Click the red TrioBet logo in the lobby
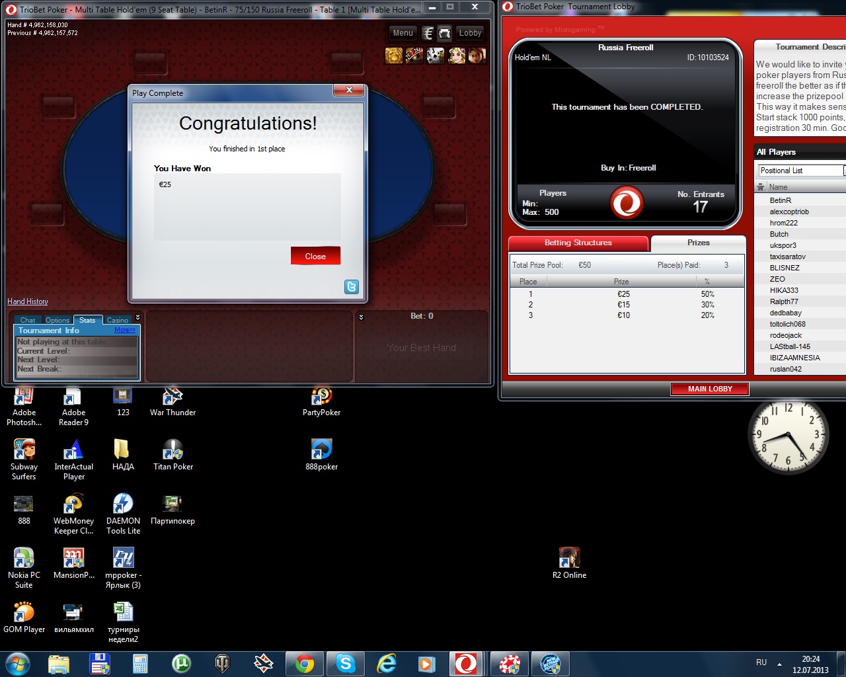 627,202
